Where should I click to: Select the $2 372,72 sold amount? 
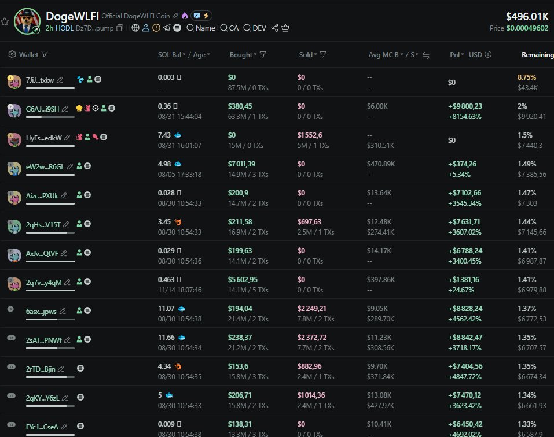click(312, 338)
